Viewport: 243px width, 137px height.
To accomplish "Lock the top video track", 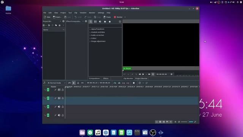I will click(63, 90).
